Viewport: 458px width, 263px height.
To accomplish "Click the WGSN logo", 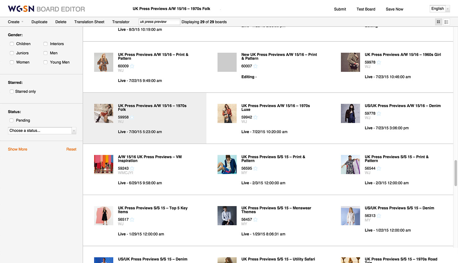I will tap(21, 9).
